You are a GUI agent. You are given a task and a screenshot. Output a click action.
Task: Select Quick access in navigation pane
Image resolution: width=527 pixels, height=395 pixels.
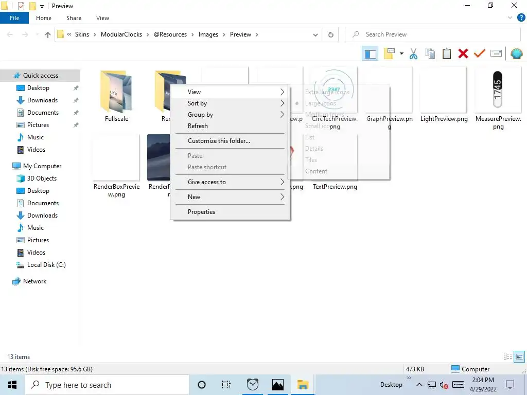(40, 76)
